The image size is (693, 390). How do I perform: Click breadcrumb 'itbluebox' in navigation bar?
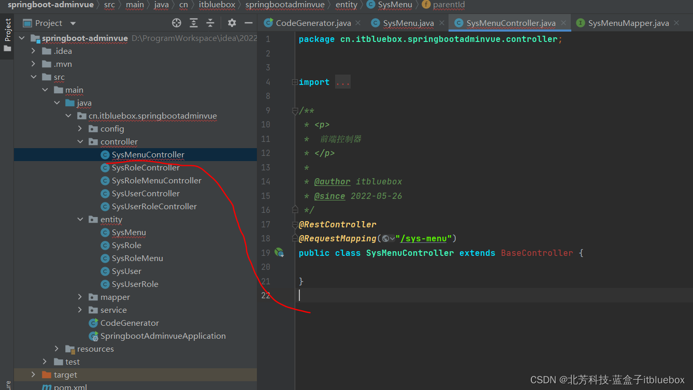click(217, 5)
